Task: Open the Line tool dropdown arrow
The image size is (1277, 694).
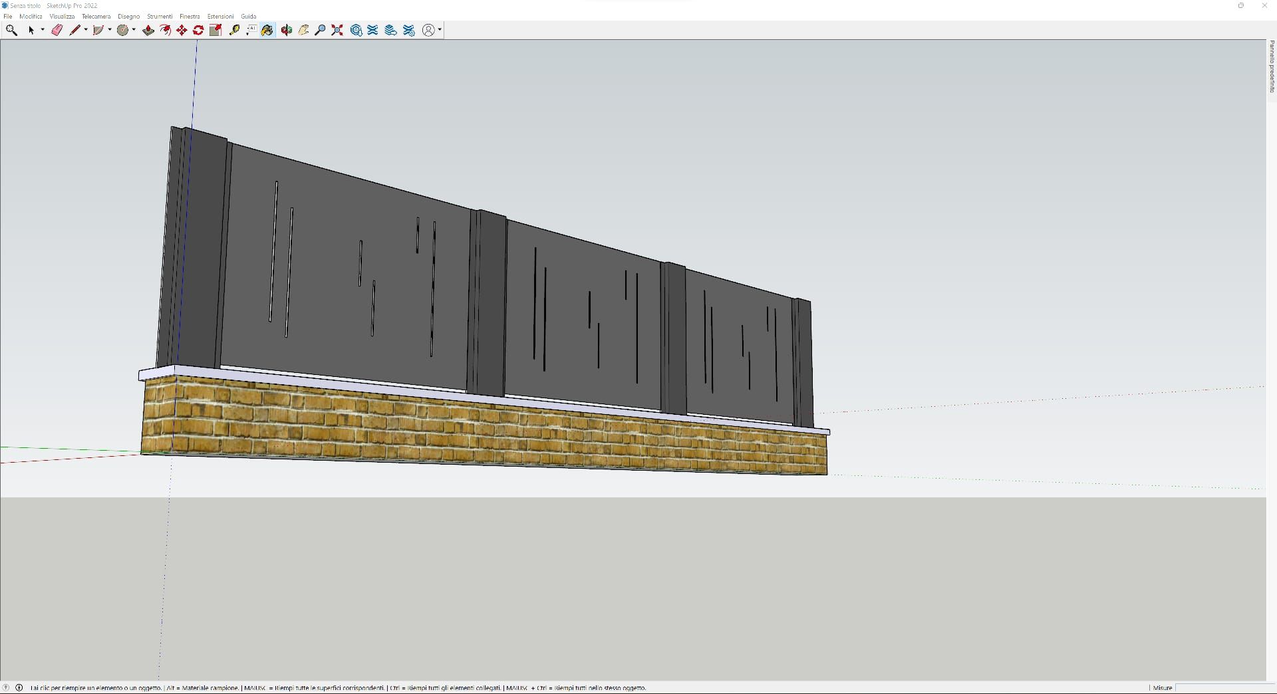Action: coord(86,30)
